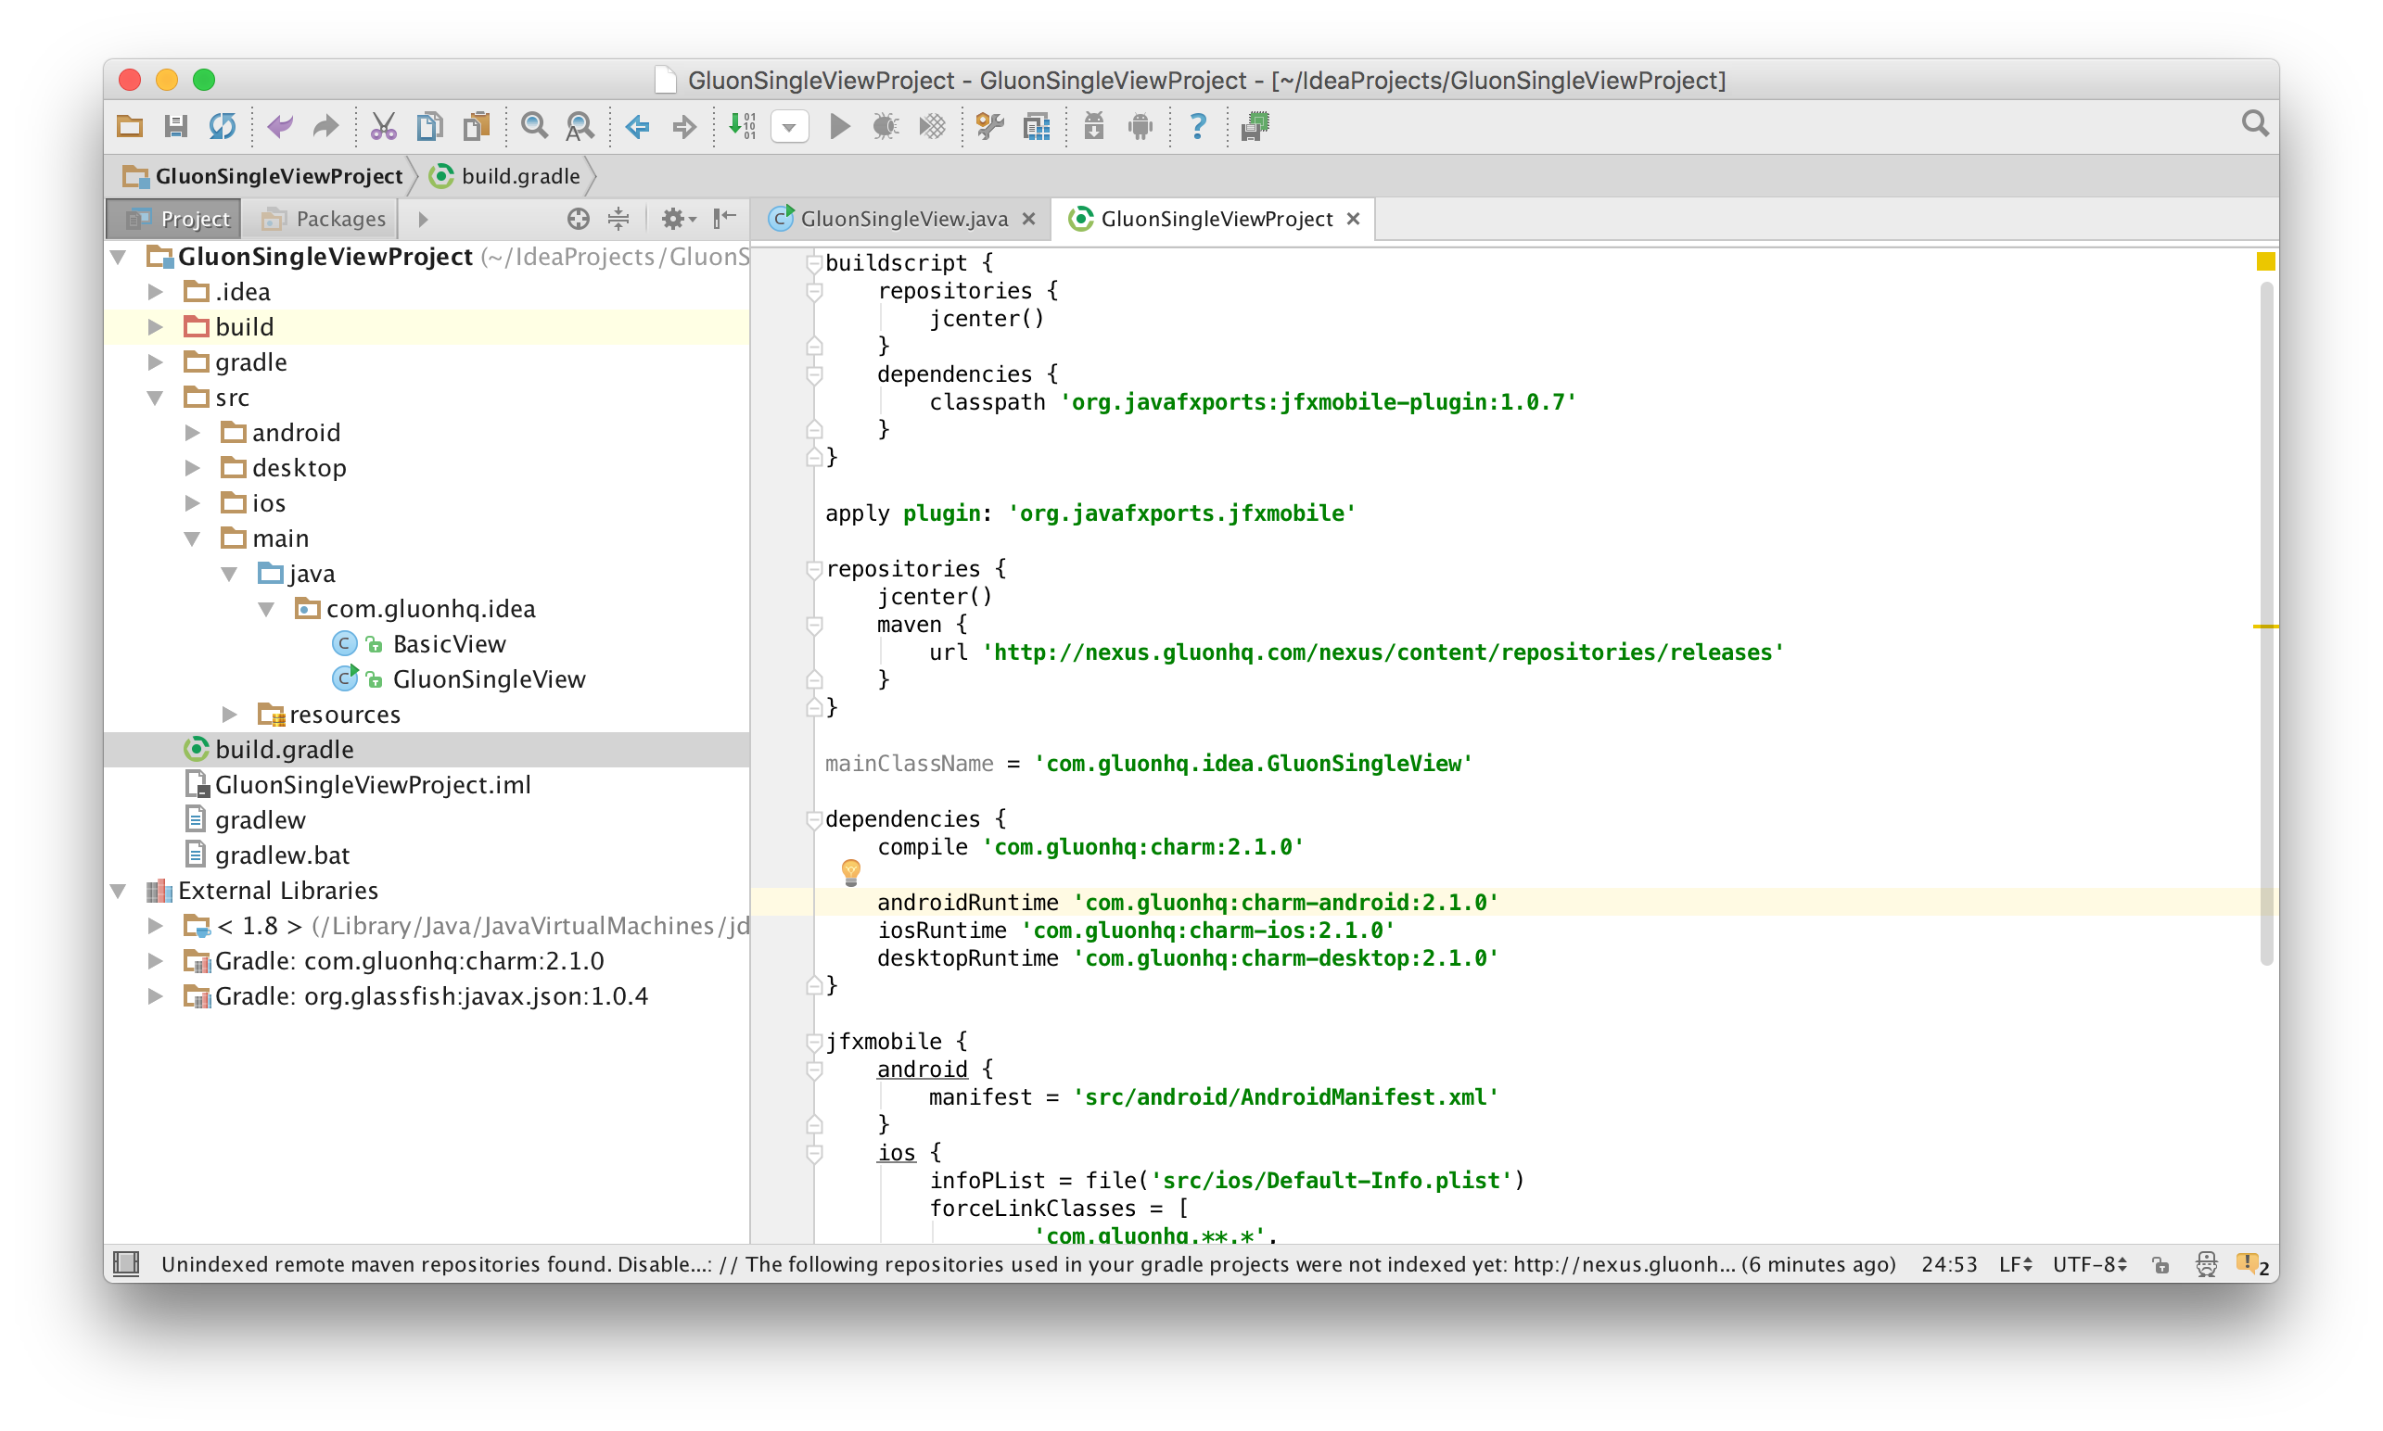2383x1431 pixels.
Task: Click the Open folder toolbar icon
Action: click(x=129, y=126)
